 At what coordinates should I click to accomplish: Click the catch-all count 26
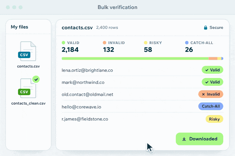(x=189, y=50)
